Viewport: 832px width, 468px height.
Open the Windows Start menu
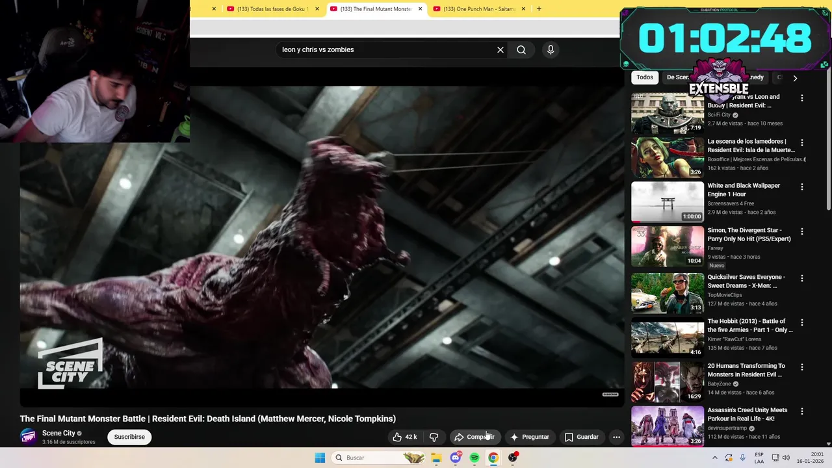click(320, 458)
